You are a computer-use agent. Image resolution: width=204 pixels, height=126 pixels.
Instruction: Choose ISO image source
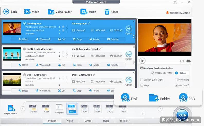point(187,98)
